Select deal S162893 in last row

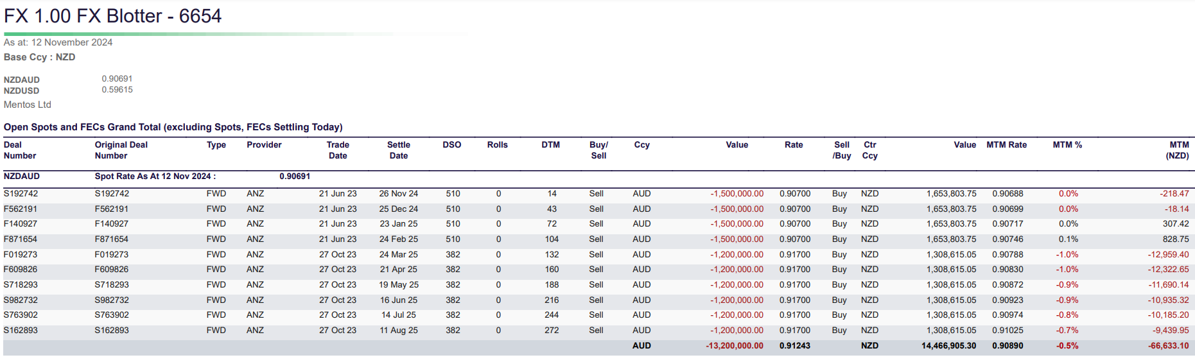tap(21, 331)
